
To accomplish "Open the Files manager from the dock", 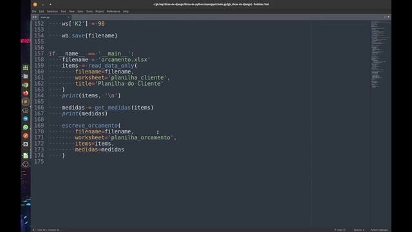I will click(x=26, y=76).
